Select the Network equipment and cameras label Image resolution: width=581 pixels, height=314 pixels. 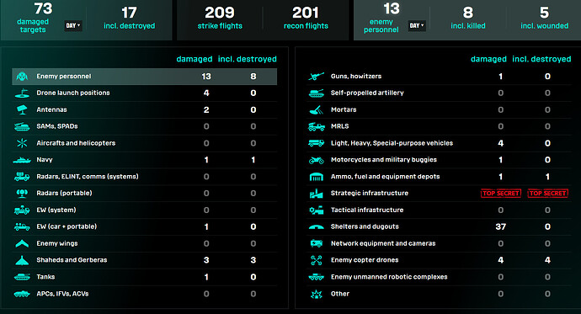(x=383, y=243)
